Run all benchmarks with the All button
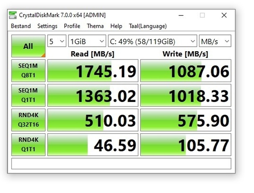The width and height of the screenshot is (254, 193). click(x=28, y=46)
